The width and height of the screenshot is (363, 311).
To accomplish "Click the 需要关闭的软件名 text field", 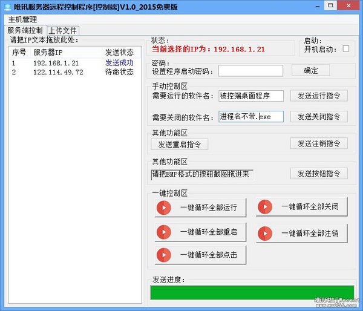I will point(251,117).
